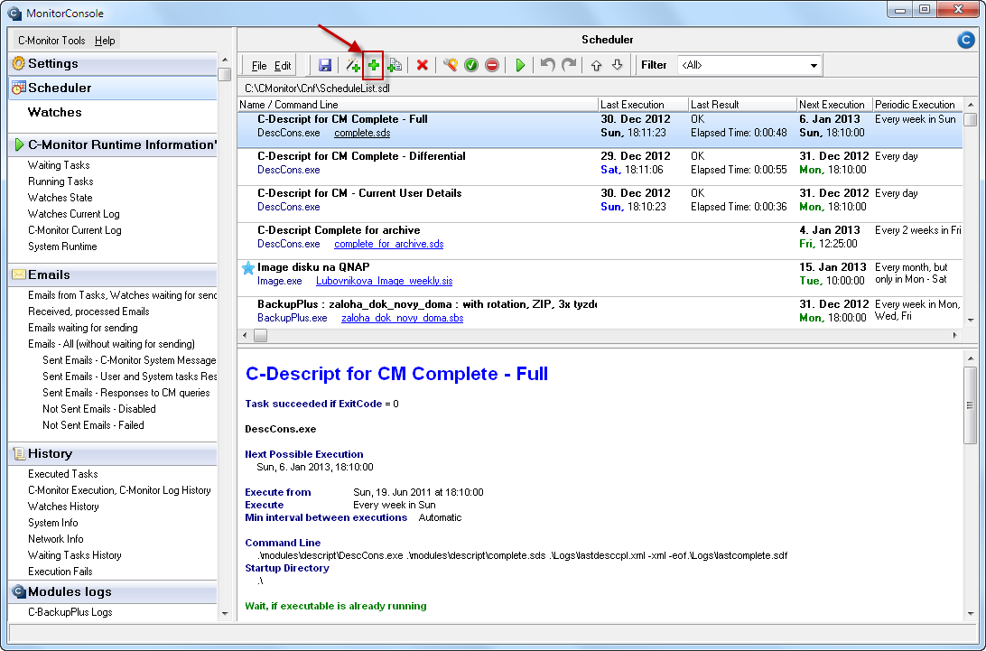Screen dimensions: 986x651
Task: Open C-Monitor Current Log
Action: [x=75, y=230]
